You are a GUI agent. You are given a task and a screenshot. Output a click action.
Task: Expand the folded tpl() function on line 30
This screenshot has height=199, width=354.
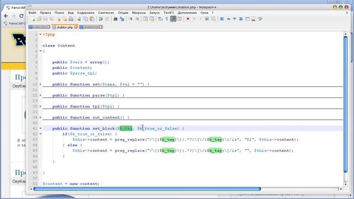(x=40, y=106)
